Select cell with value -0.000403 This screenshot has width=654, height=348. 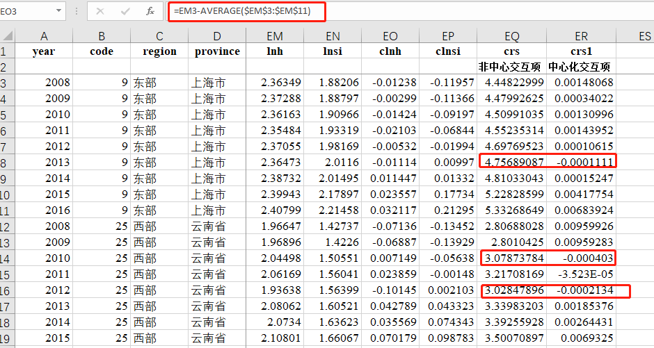(581, 258)
